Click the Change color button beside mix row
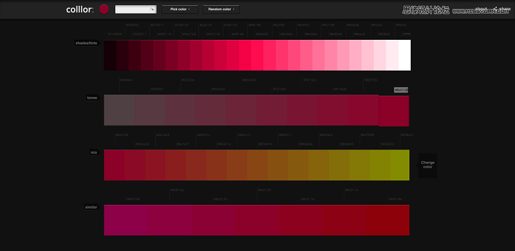 click(x=427, y=165)
